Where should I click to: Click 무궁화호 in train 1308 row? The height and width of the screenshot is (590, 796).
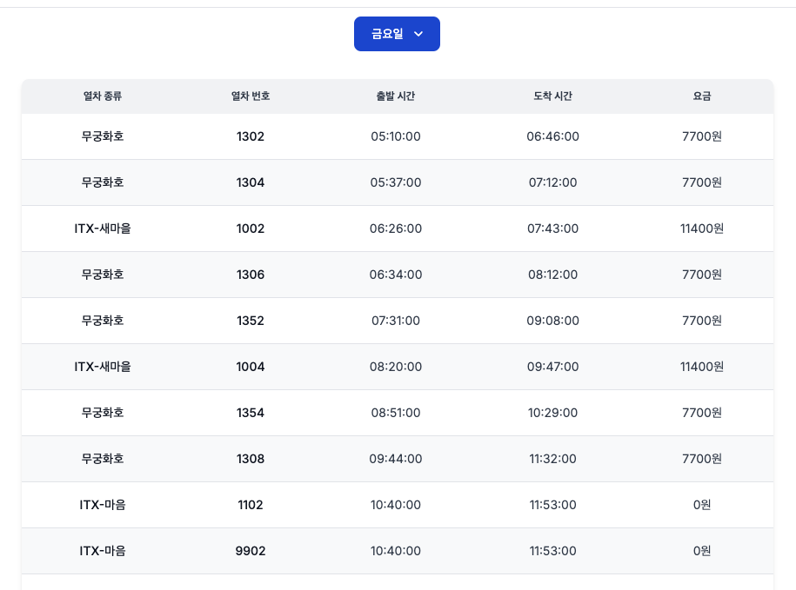click(x=103, y=459)
